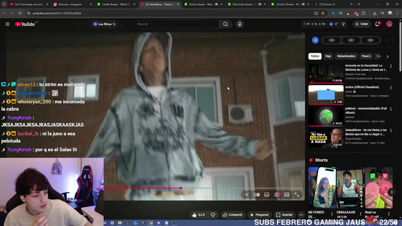
Task: Click the red video progress bar scrubber
Action: (181, 188)
